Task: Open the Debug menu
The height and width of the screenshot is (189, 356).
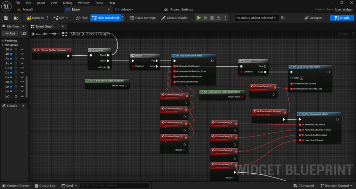Action: (x=68, y=3)
